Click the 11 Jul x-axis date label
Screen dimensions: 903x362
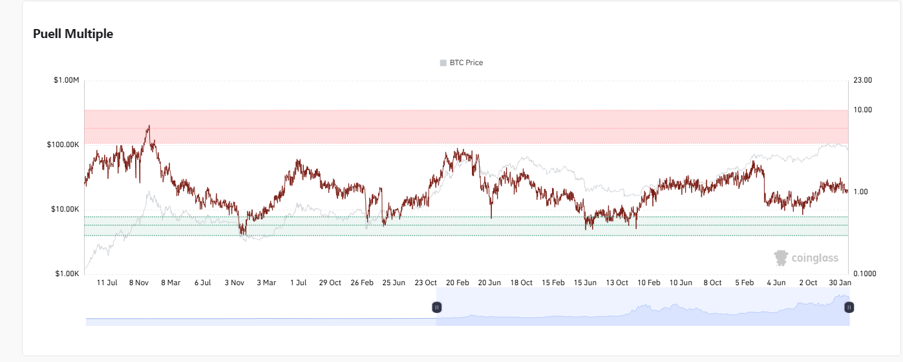click(107, 283)
